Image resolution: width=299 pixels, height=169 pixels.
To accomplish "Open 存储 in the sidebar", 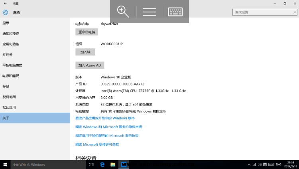I will coord(35,86).
